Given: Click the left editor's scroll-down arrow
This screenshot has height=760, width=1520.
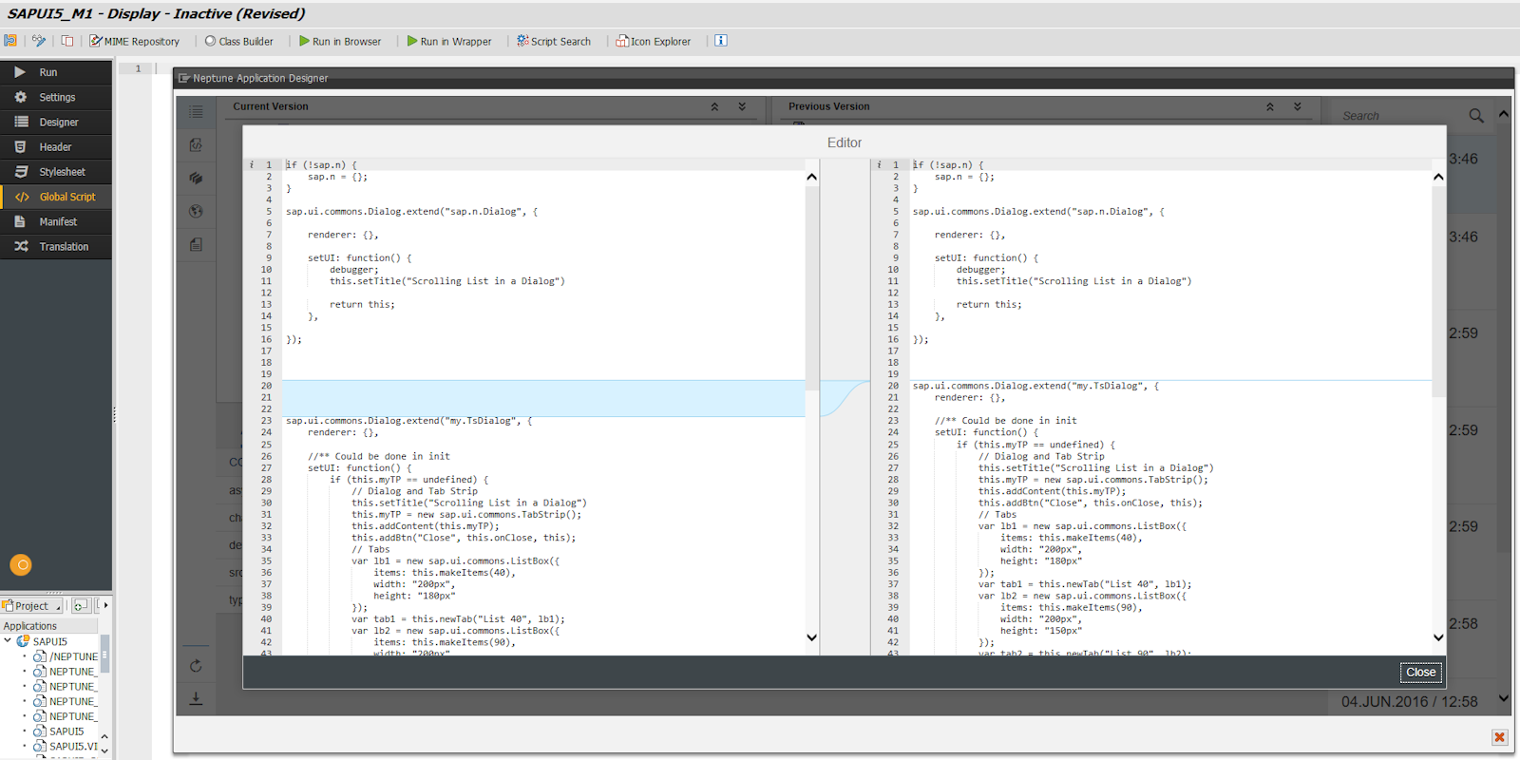Looking at the screenshot, I should pyautogui.click(x=811, y=637).
